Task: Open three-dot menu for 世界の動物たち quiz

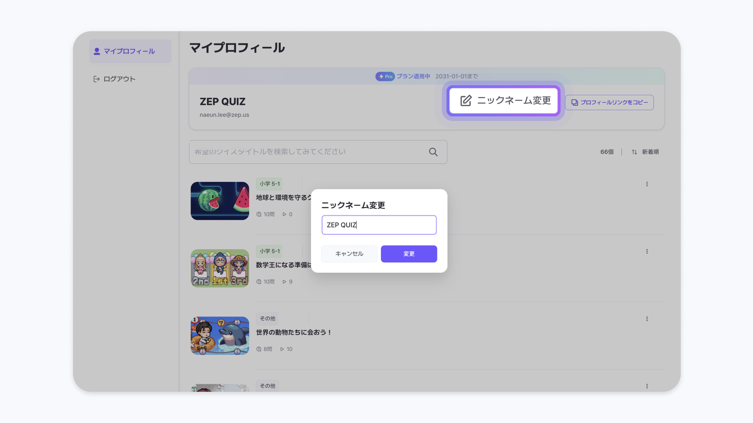Action: [647, 319]
